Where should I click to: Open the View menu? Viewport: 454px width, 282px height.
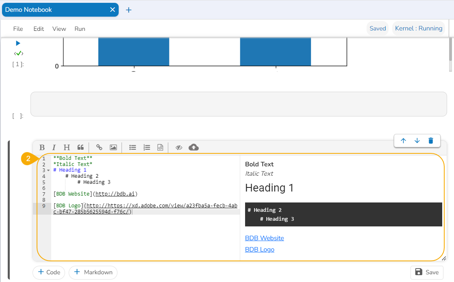click(x=59, y=29)
